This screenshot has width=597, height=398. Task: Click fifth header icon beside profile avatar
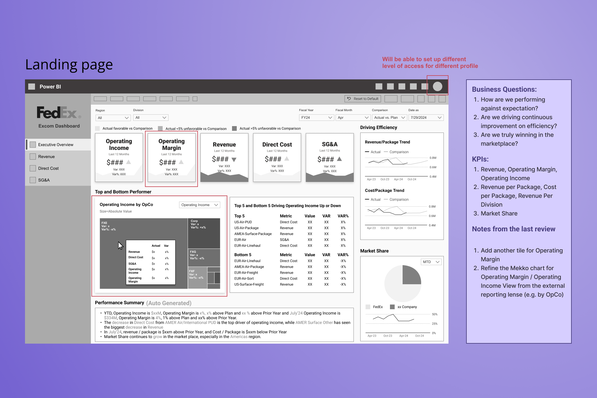click(424, 86)
